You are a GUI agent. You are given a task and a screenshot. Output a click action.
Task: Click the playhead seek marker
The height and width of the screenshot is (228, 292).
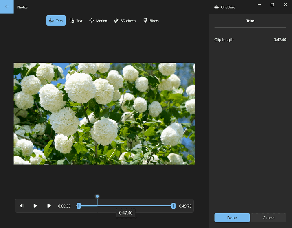(97, 196)
